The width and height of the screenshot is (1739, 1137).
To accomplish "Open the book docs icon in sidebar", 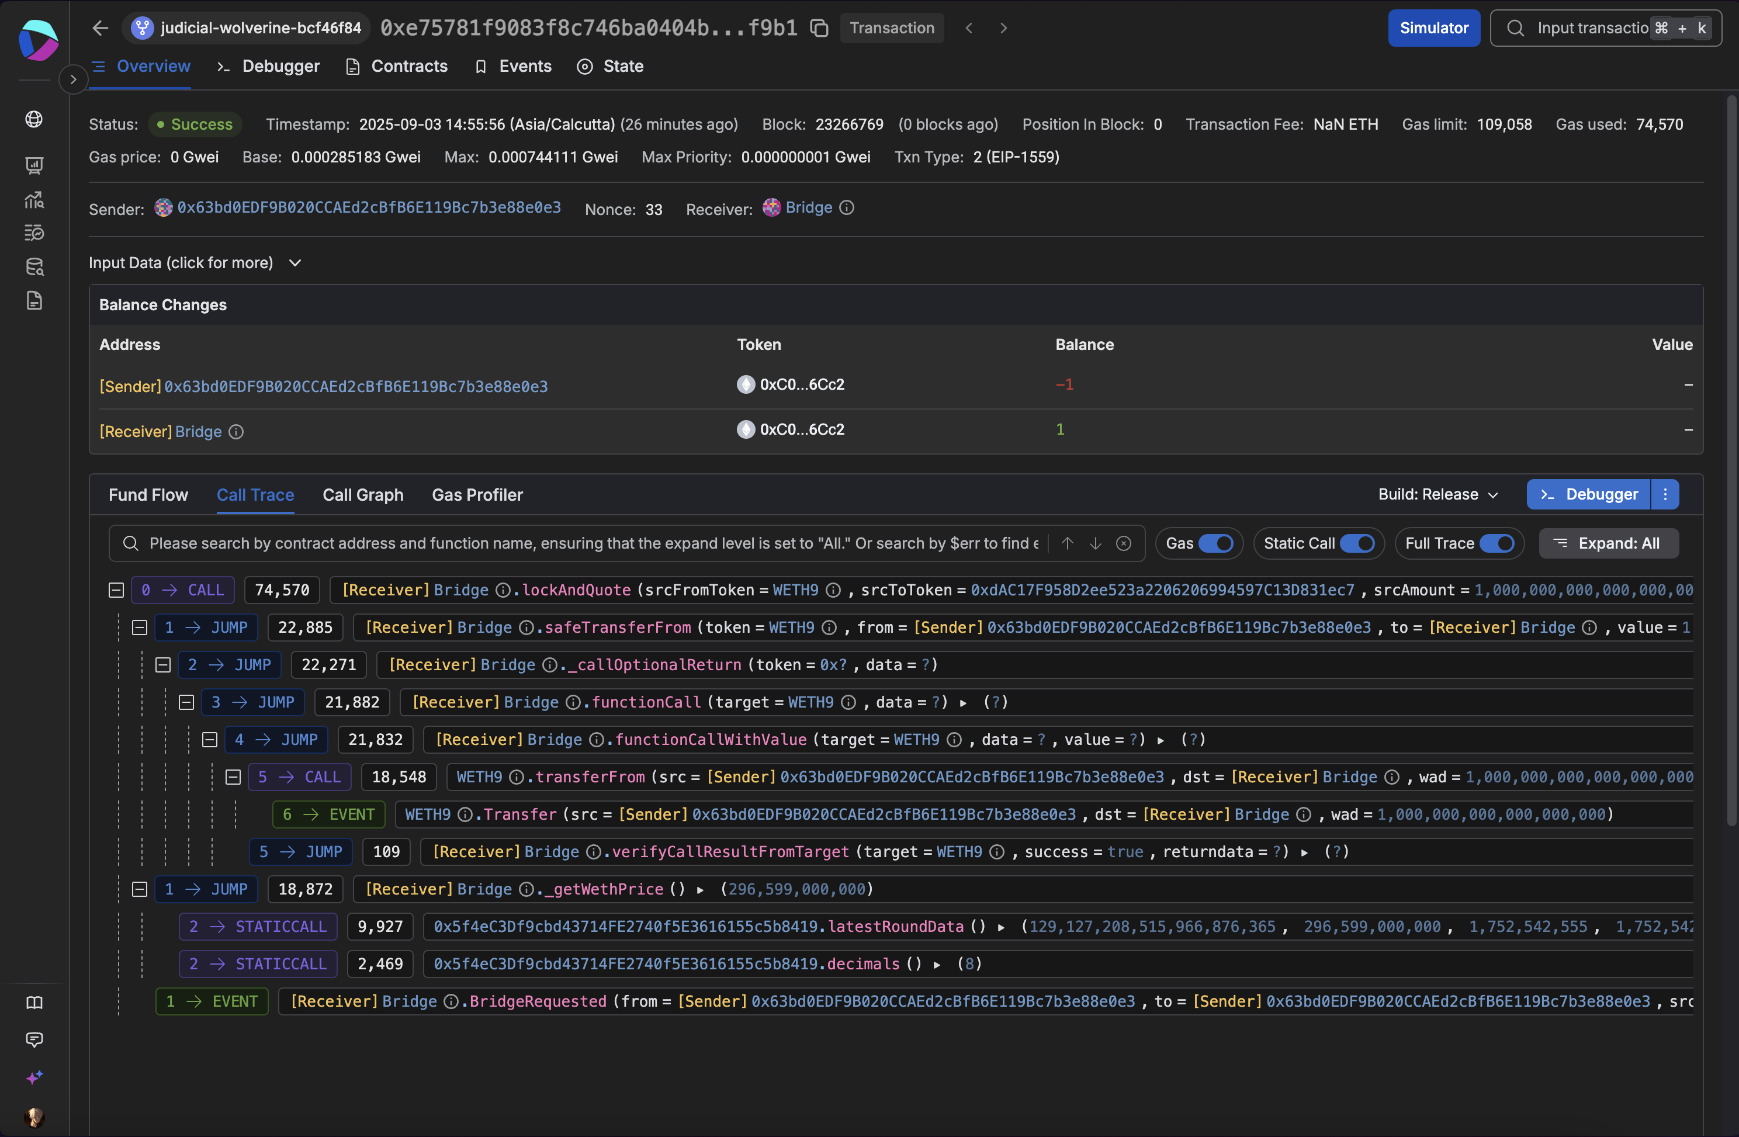I will click(x=34, y=1003).
